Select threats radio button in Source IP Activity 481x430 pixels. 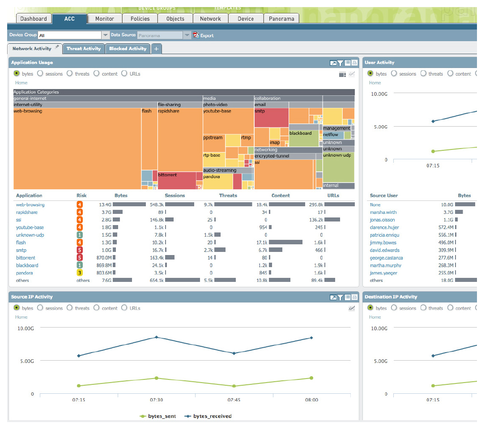tap(70, 308)
